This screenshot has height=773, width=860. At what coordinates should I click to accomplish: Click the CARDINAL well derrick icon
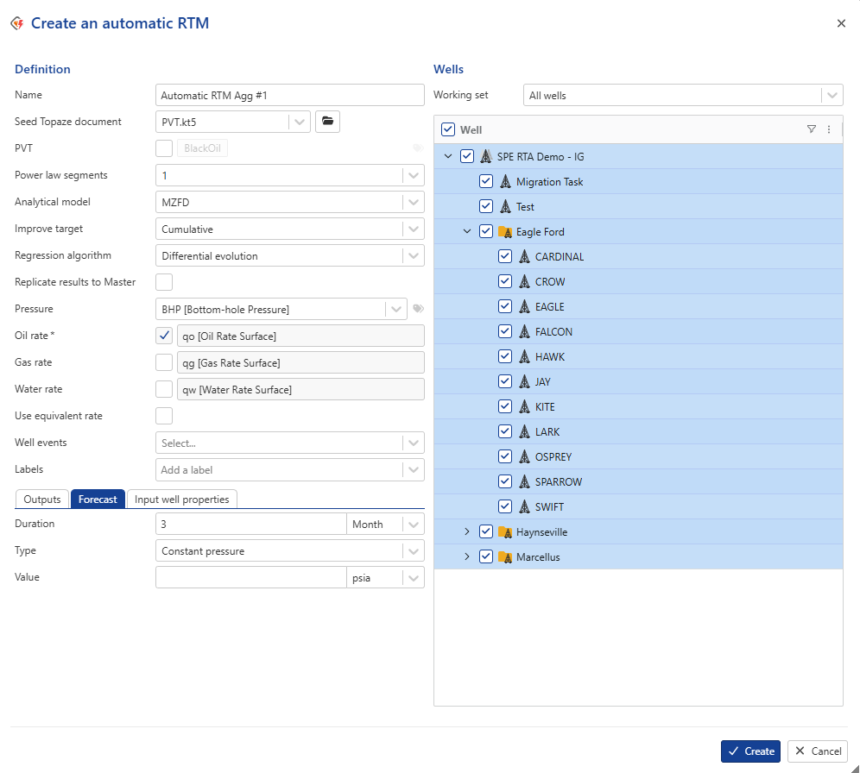[524, 257]
